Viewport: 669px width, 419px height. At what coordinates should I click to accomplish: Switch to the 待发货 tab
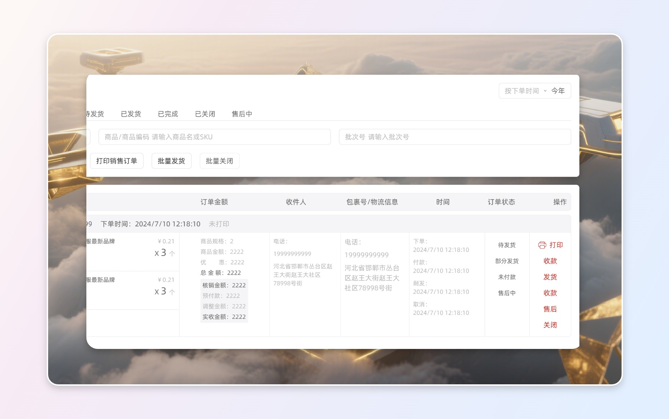click(x=95, y=114)
